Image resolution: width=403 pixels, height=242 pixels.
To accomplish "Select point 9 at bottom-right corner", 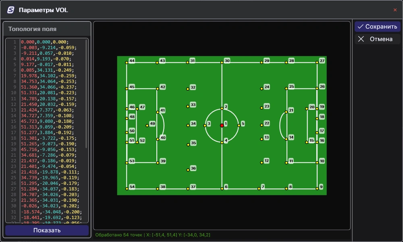I will (x=317, y=188).
